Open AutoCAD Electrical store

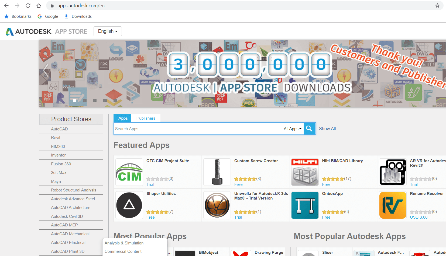[71, 243]
